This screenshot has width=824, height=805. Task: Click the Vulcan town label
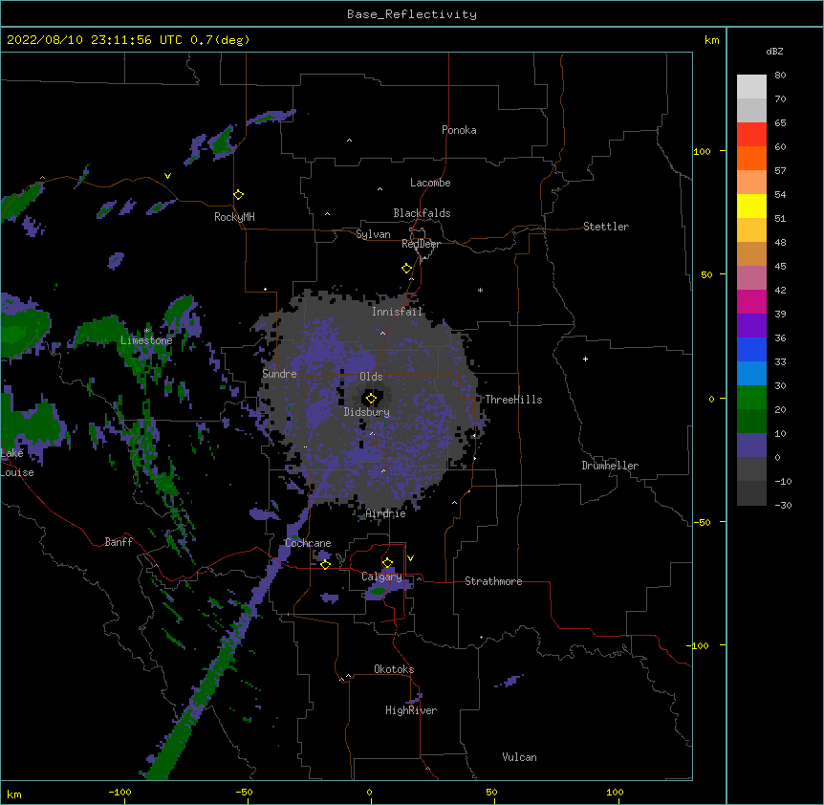pos(519,757)
